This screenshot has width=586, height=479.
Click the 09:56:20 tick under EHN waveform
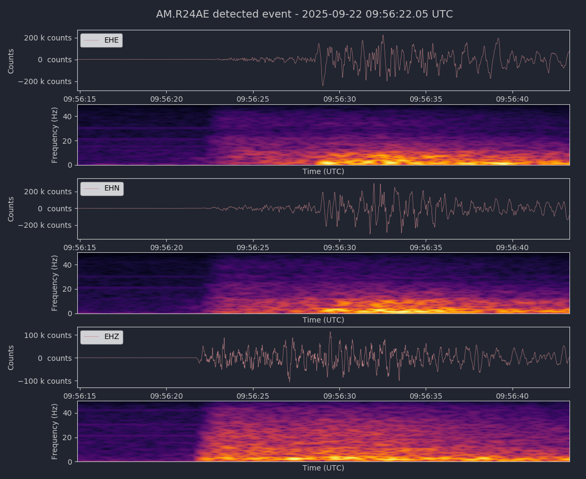[166, 247]
